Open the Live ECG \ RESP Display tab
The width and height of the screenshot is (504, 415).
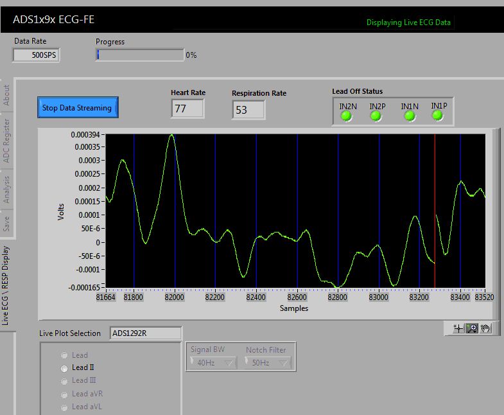tap(6, 286)
